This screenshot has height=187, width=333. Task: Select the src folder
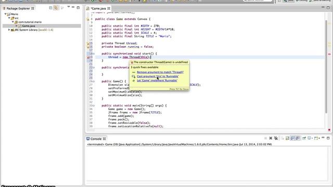tap(17, 18)
